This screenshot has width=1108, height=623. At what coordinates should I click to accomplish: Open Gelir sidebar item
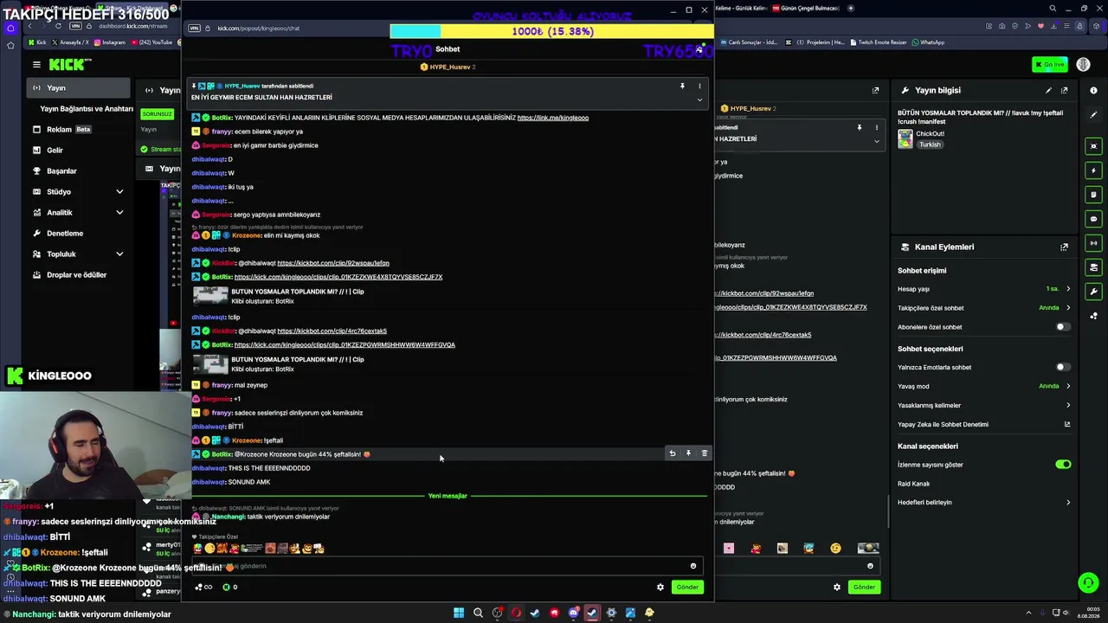(80, 150)
